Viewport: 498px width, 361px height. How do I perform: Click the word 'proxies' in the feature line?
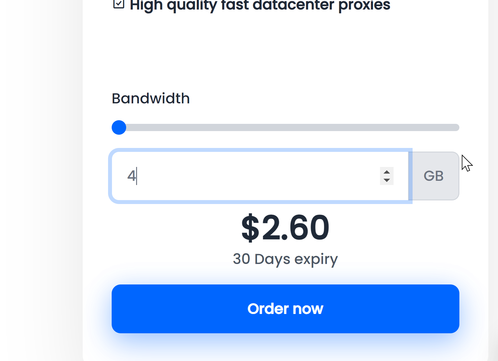(364, 5)
